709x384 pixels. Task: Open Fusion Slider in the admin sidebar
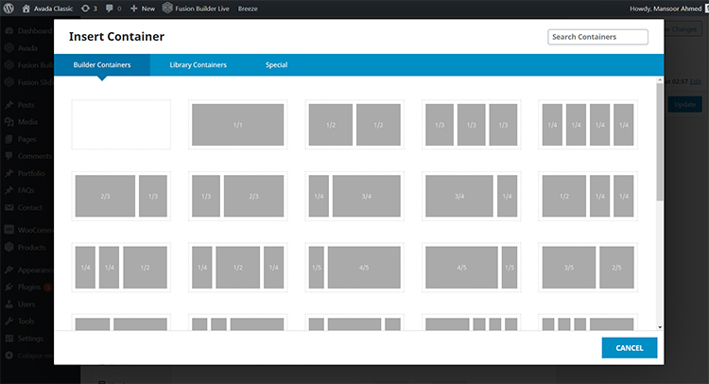pos(29,82)
